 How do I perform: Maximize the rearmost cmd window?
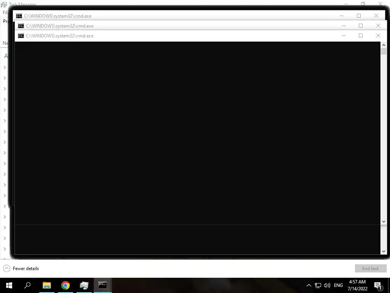[359, 16]
